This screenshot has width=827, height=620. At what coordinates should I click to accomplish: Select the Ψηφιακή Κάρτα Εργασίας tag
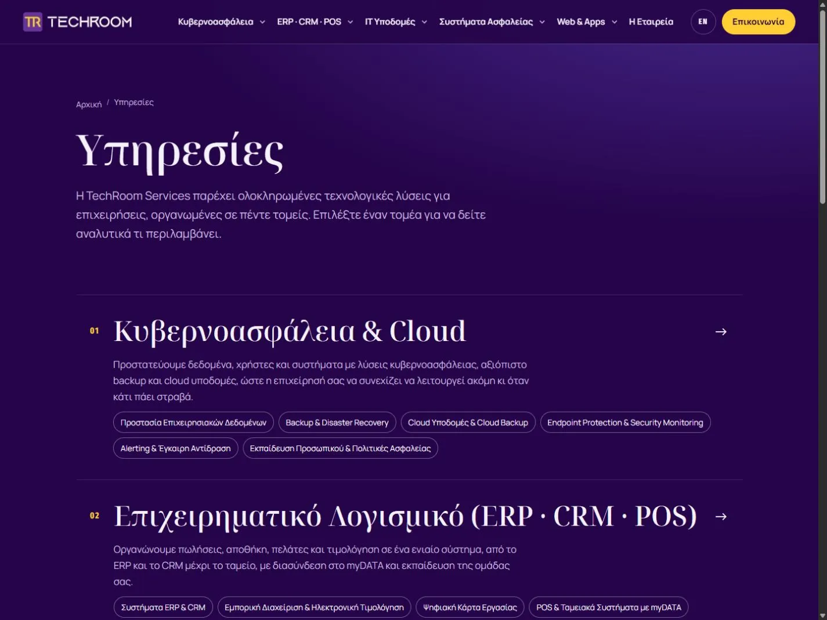(x=470, y=607)
